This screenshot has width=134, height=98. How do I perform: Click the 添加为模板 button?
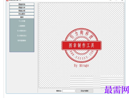click(84, 91)
